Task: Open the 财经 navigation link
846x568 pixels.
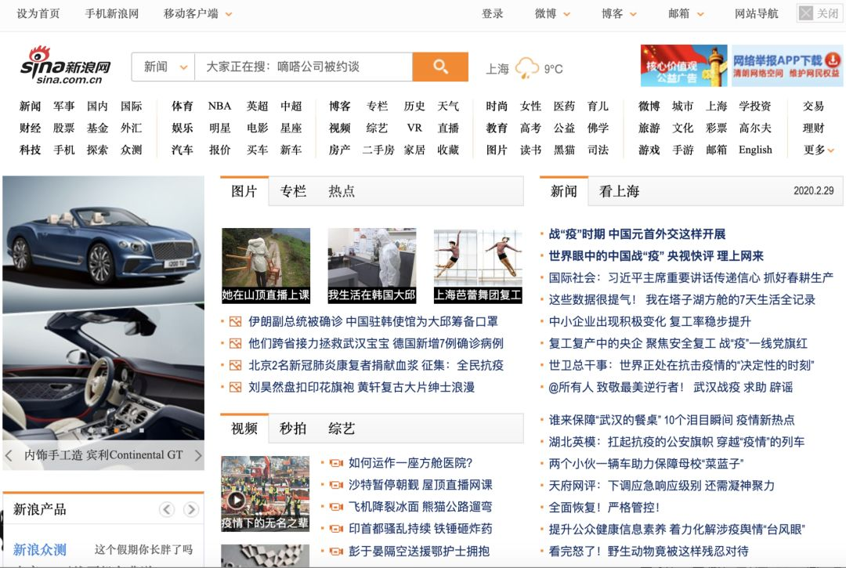Action: pyautogui.click(x=31, y=128)
